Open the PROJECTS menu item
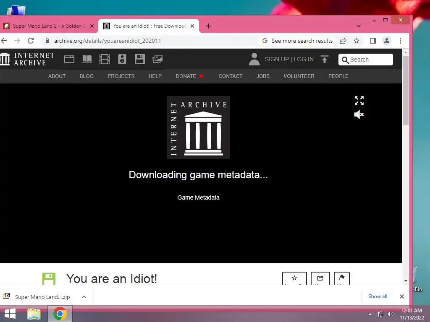The width and height of the screenshot is (430, 322). coord(121,76)
